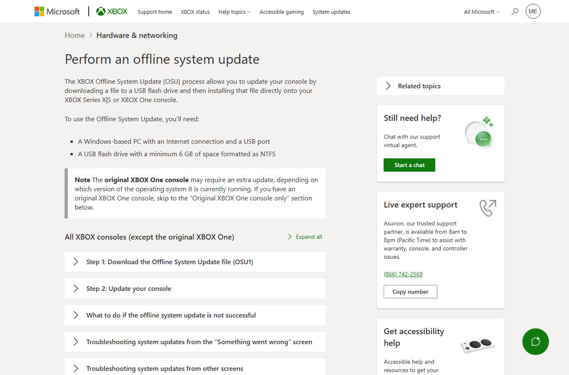Open System updates page

click(331, 12)
